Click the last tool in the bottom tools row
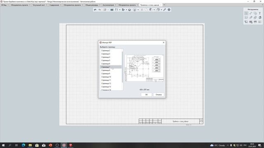Screen dimensions: 264x148 260,22
